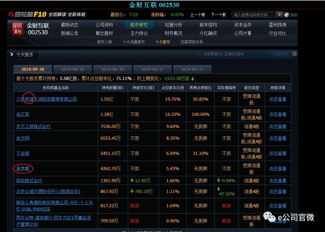Image resolution: width=325 pixels, height=232 pixels.
Task: Click 点击查看 in the 东方工程株式会社 row
Action: tap(278, 126)
